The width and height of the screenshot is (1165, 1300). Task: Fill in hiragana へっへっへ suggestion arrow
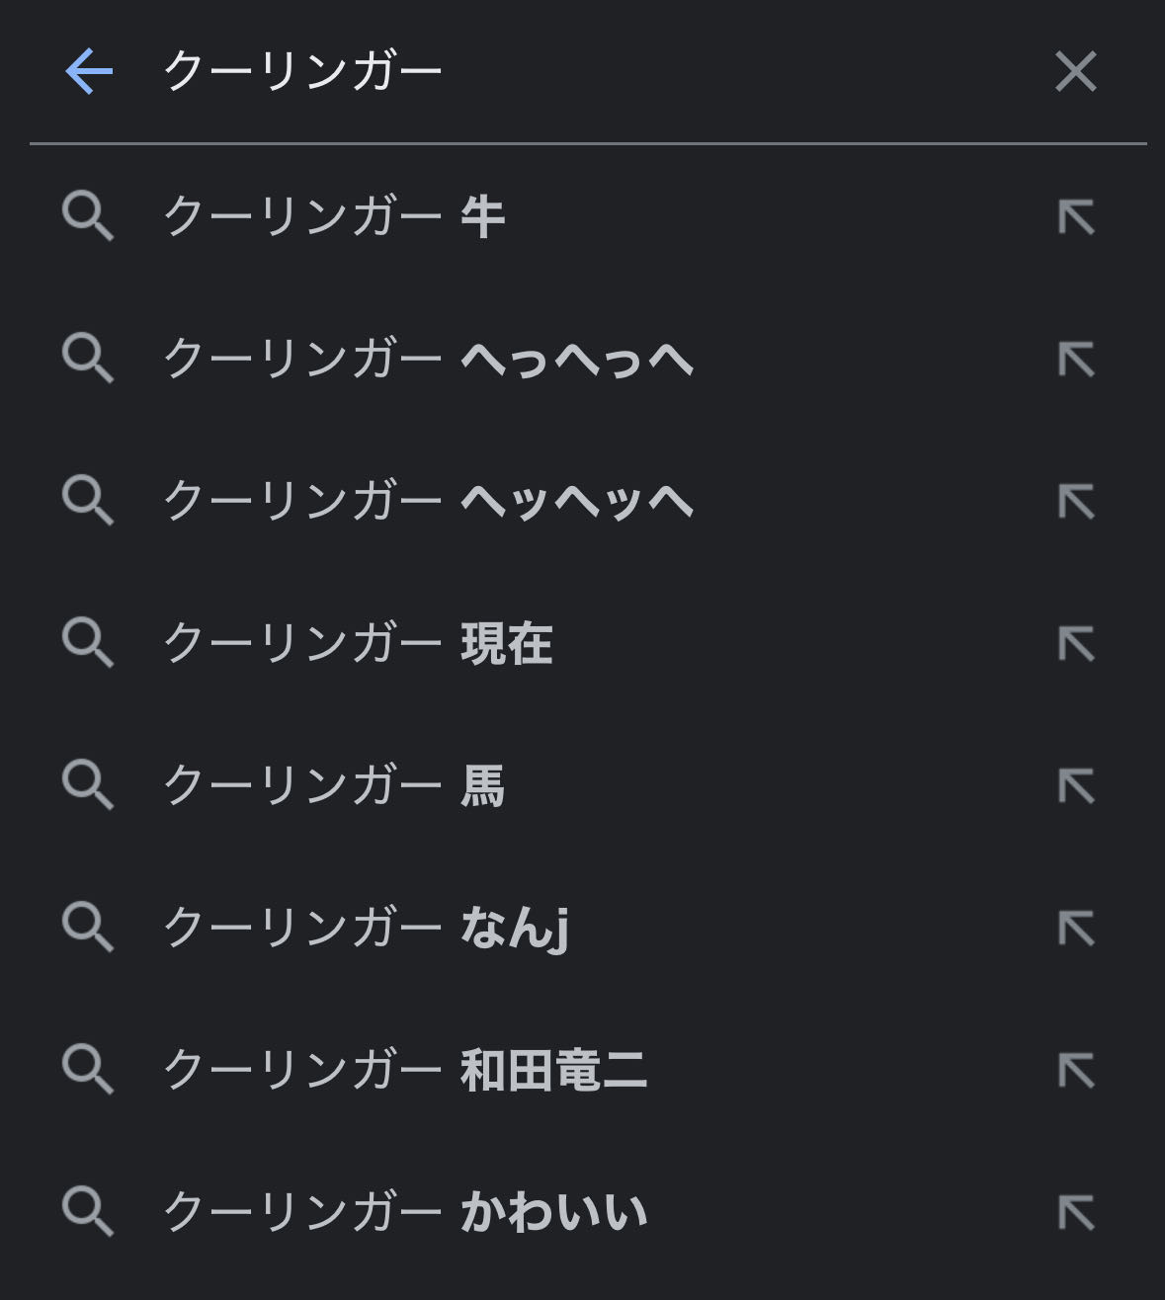tap(1076, 360)
